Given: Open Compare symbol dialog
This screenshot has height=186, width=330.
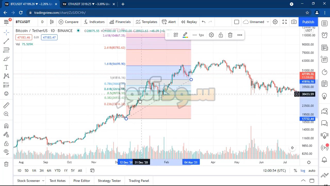Looking at the screenshot, I should tap(69, 22).
